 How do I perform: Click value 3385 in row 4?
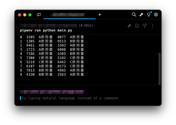pyautogui.click(x=62, y=54)
